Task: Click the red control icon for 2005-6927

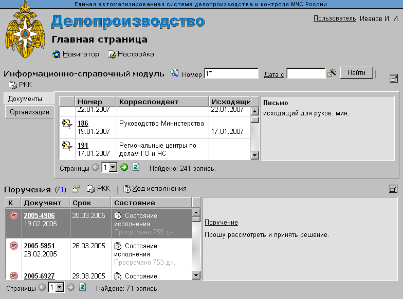Action: tap(13, 276)
